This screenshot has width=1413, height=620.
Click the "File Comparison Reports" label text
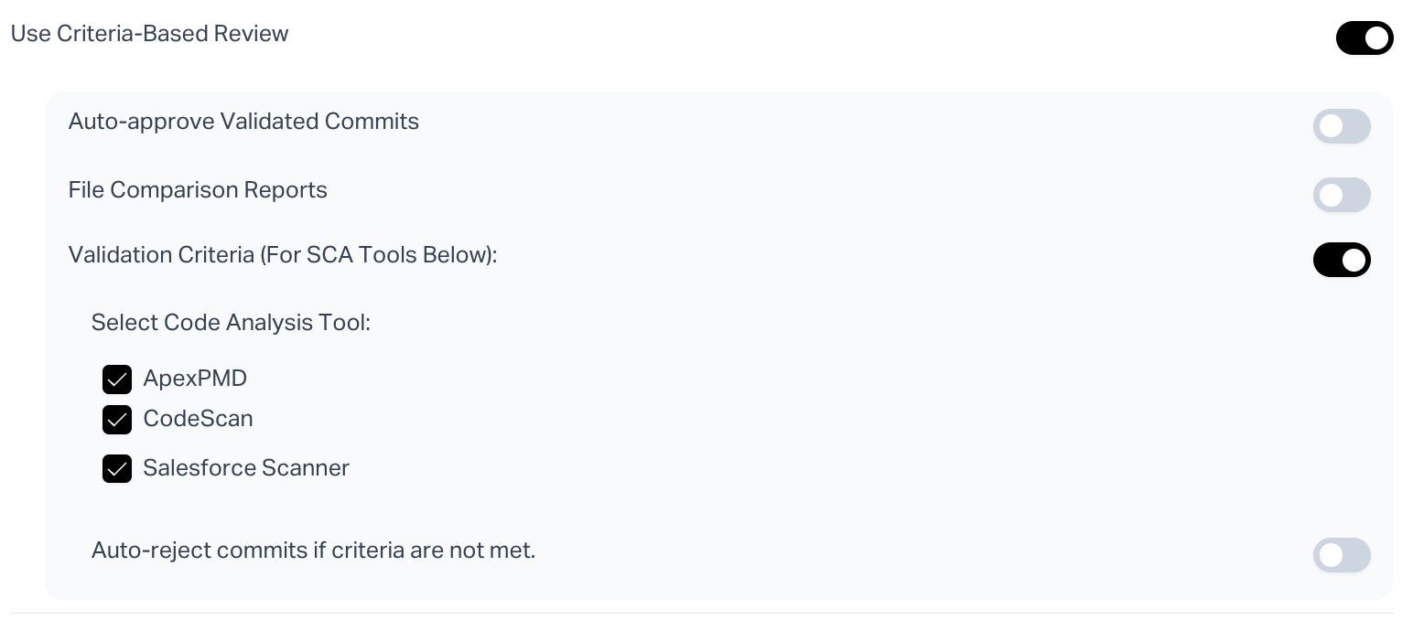tap(198, 190)
